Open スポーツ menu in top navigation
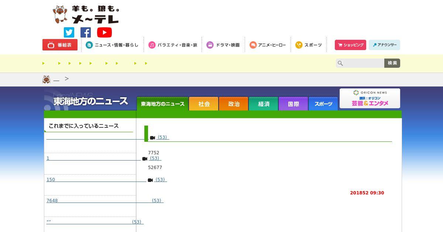443x232 pixels. [309, 45]
